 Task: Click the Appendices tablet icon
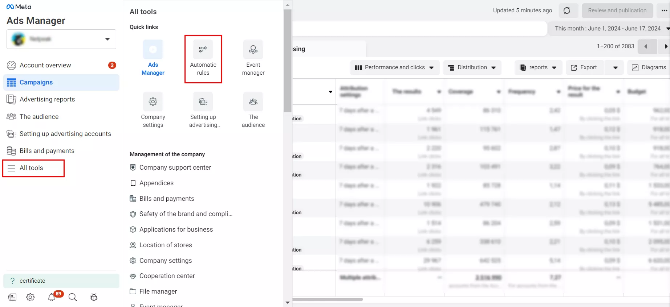pyautogui.click(x=133, y=183)
